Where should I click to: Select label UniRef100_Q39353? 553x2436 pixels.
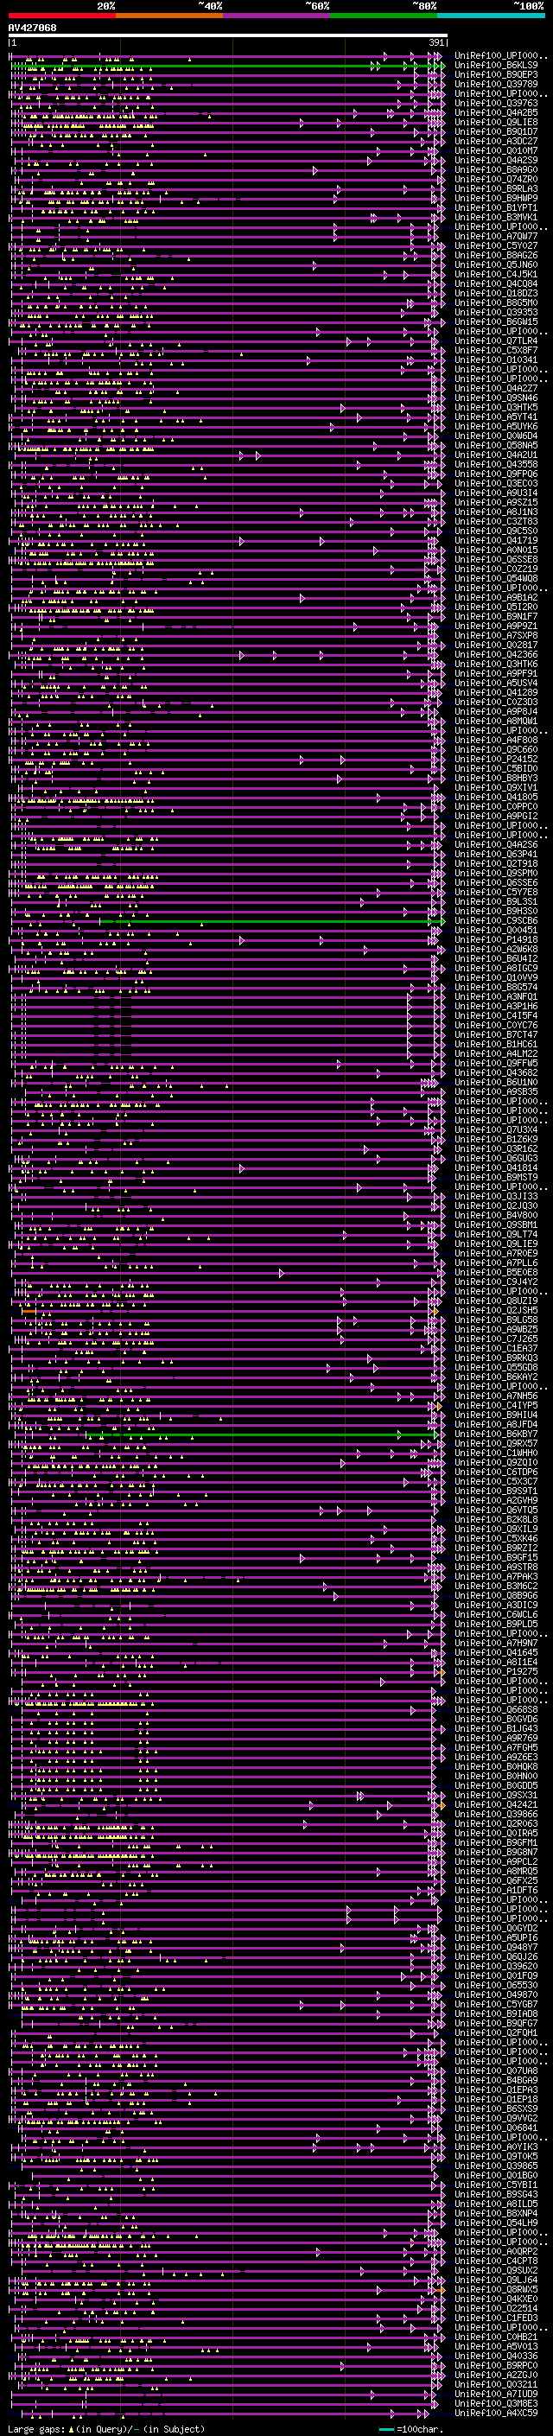(x=496, y=312)
